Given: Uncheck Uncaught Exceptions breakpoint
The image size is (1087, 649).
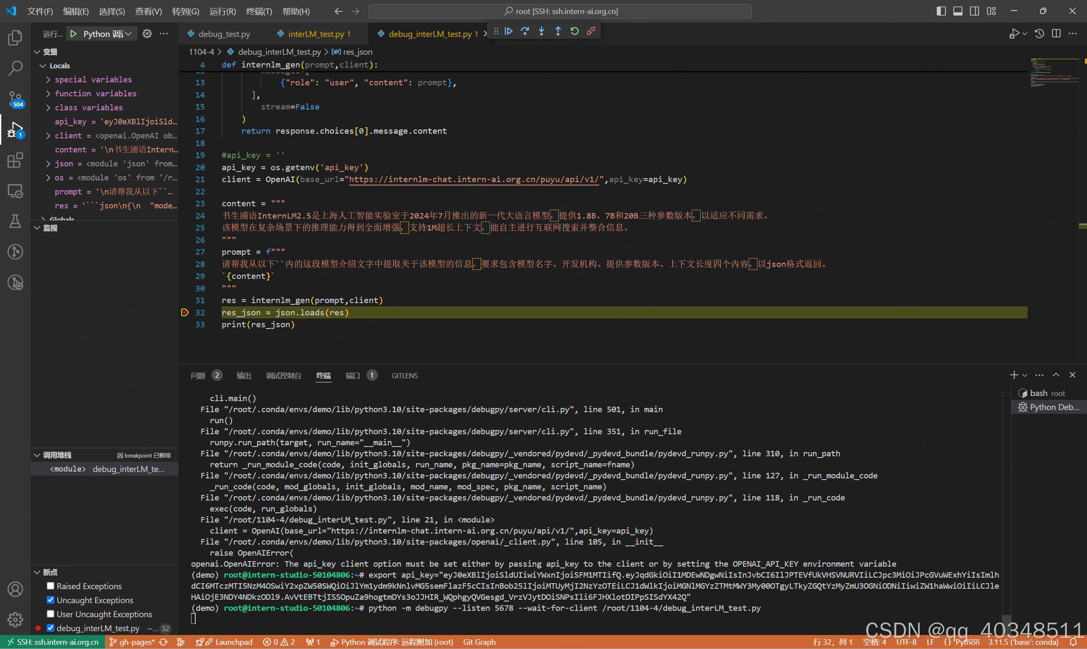Looking at the screenshot, I should click(x=51, y=600).
